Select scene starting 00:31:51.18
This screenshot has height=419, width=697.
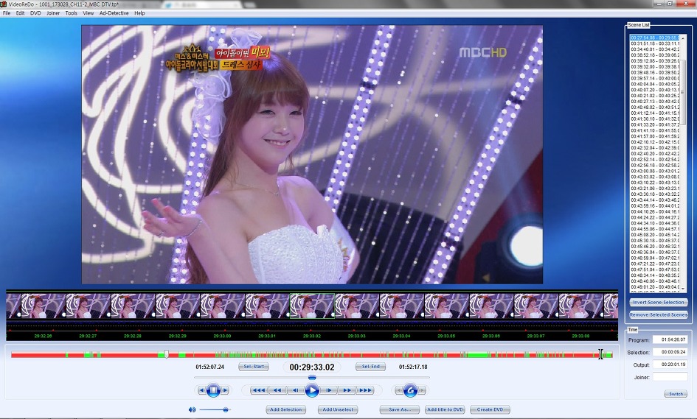pos(655,43)
